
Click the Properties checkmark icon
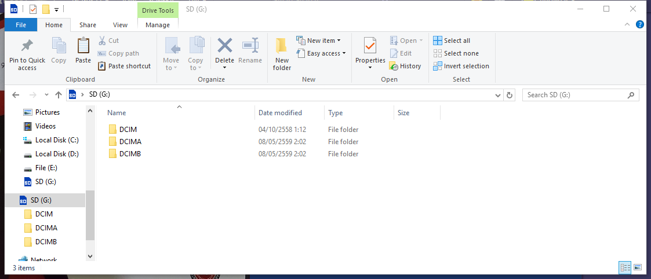click(x=370, y=45)
